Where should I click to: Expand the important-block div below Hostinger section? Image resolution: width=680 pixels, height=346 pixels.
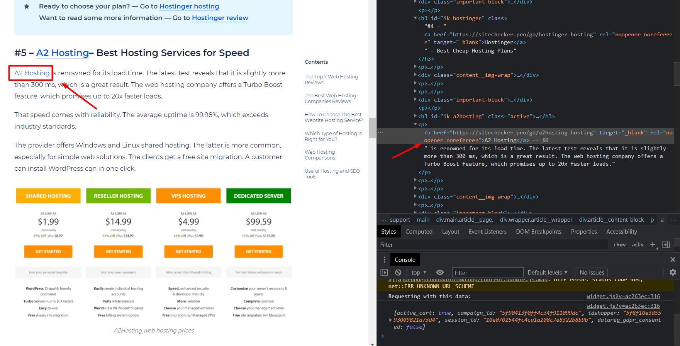(x=415, y=100)
